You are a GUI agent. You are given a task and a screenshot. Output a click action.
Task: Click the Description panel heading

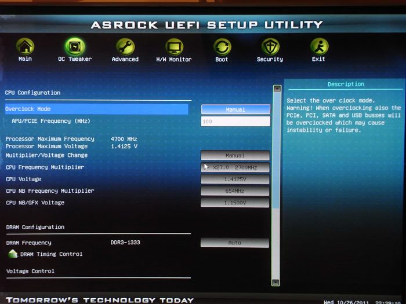346,84
